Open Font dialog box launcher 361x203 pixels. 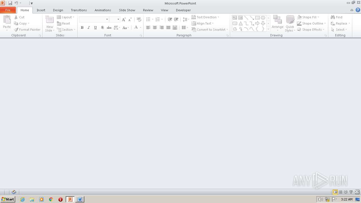tap(141, 36)
